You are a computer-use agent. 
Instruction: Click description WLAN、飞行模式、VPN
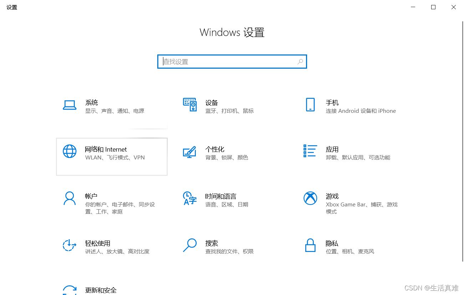point(115,157)
